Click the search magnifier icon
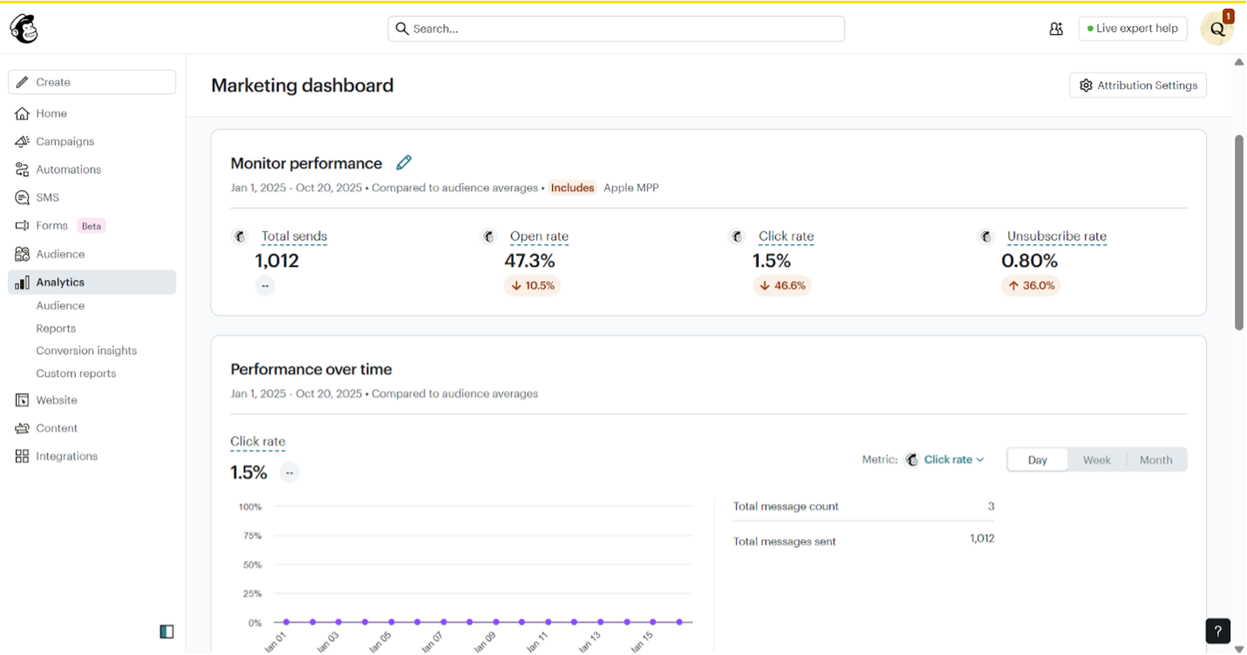This screenshot has width=1247, height=655. click(402, 29)
